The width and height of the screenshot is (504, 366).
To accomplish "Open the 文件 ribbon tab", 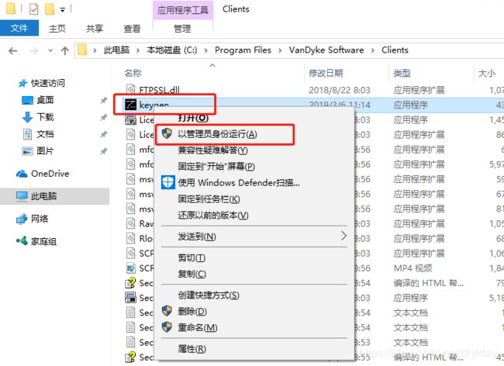I will pyautogui.click(x=19, y=28).
